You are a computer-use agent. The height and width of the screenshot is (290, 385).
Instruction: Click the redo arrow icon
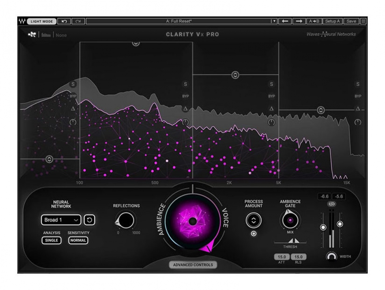(78, 21)
